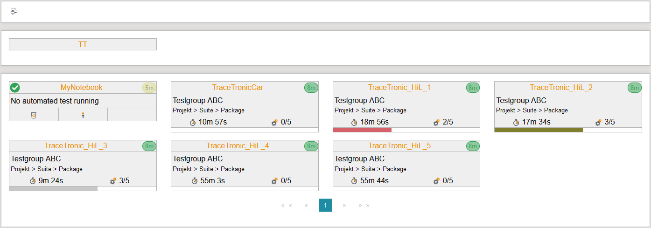Jump to the first page with double-left arrows
651x228 pixels.
click(287, 206)
